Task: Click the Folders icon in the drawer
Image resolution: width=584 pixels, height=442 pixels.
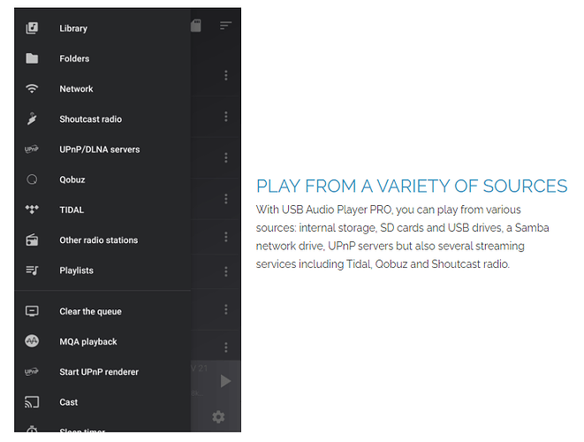Action: tap(32, 58)
